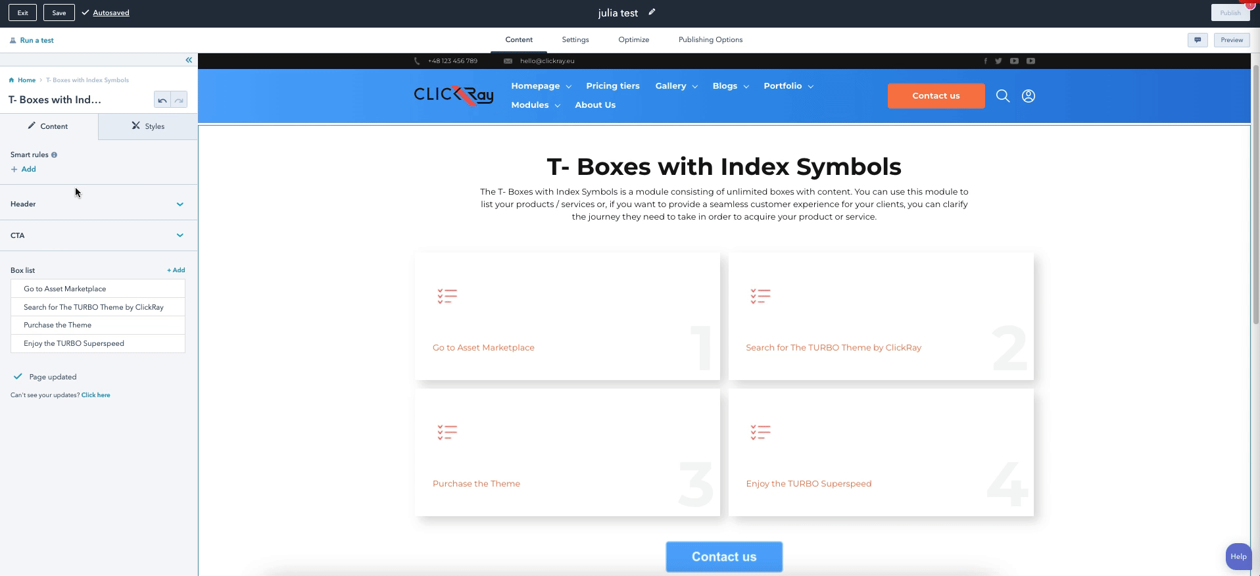The height and width of the screenshot is (576, 1260).
Task: Click the undo arrow button
Action: click(162, 100)
